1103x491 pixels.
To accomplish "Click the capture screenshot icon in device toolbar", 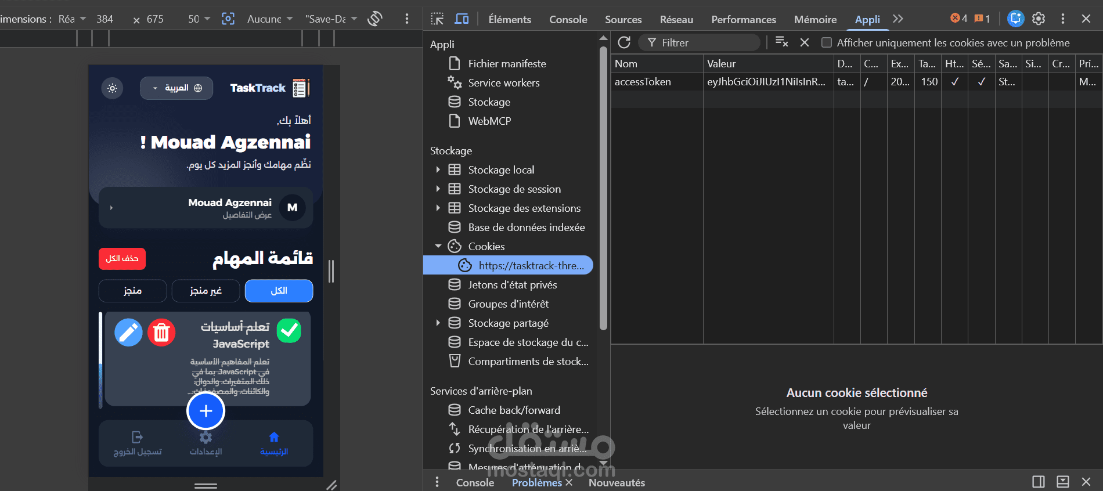I will [x=228, y=19].
